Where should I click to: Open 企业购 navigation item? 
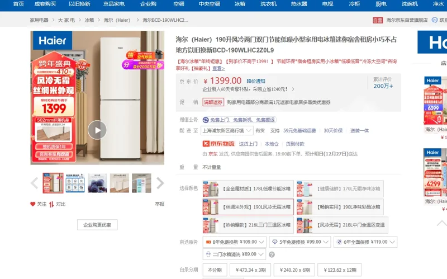(148, 4)
